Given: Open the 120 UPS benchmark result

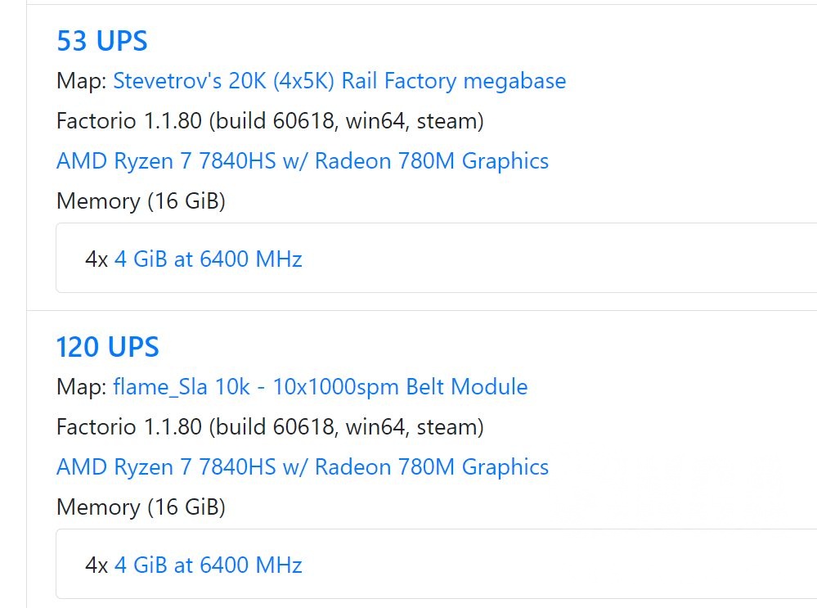Looking at the screenshot, I should [x=107, y=346].
